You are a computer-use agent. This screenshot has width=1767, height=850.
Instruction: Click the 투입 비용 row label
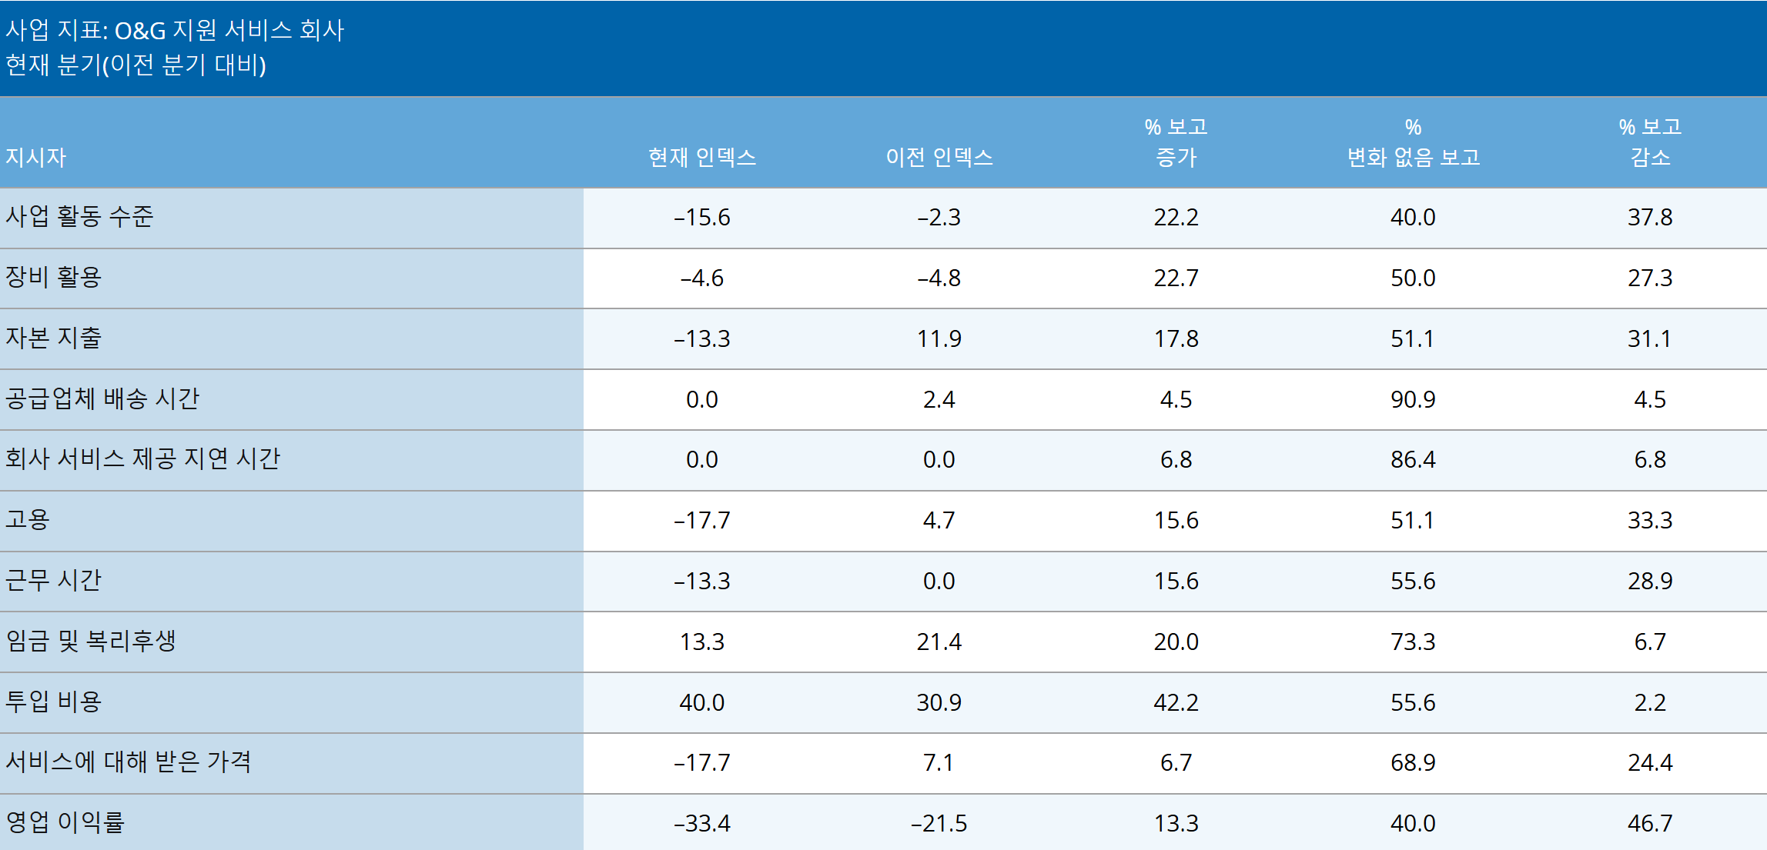click(x=53, y=702)
